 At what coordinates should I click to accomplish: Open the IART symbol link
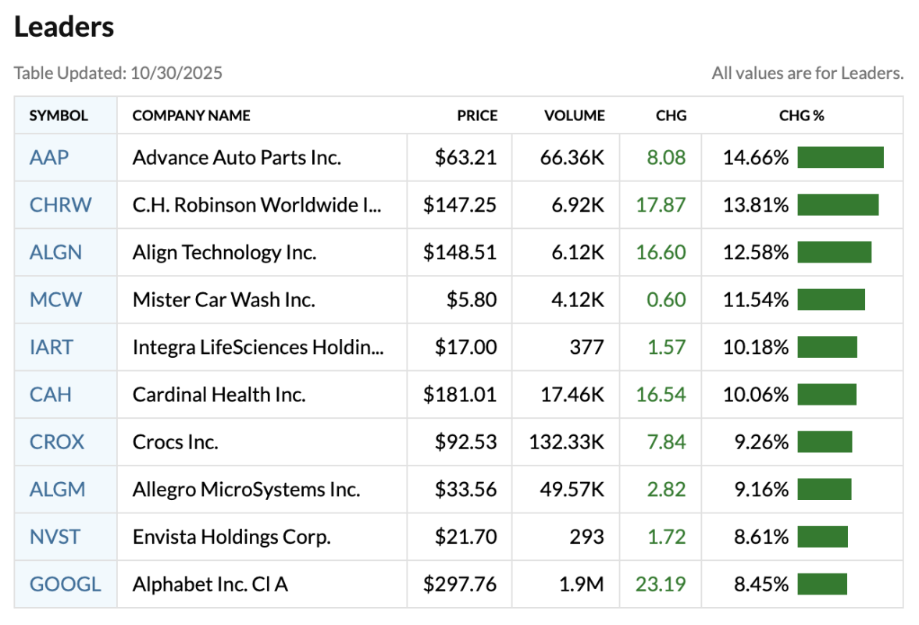pos(52,347)
